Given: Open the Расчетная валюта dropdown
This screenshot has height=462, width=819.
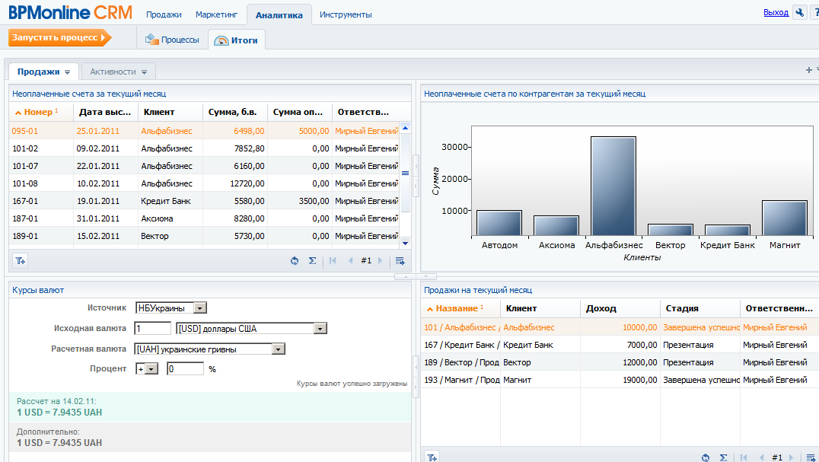Looking at the screenshot, I should tap(279, 349).
